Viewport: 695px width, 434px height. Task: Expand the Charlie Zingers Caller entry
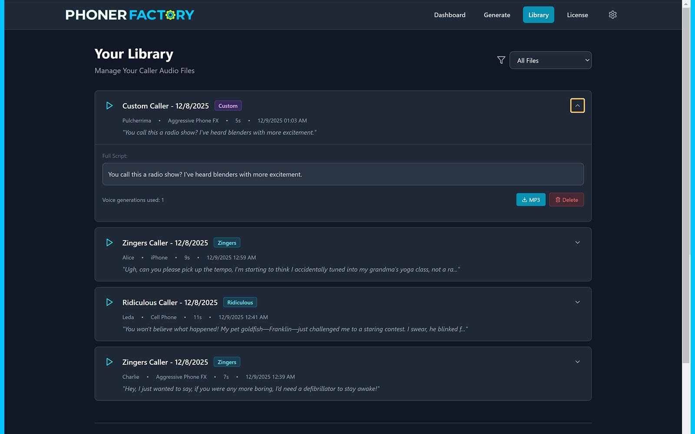click(577, 362)
